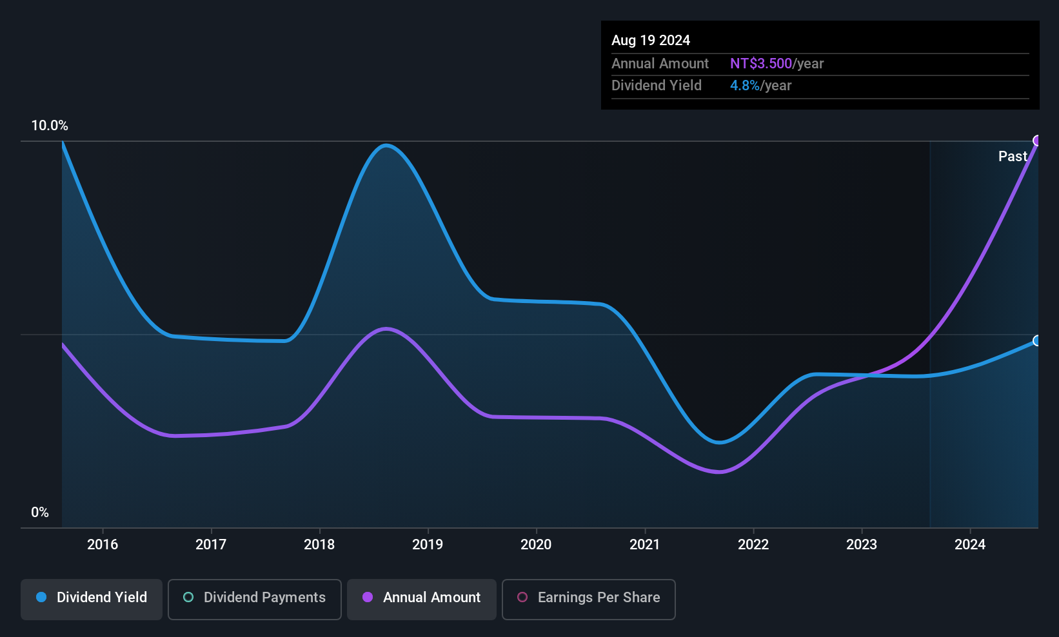Click the 4.8%/year dividend yield value

coord(760,85)
